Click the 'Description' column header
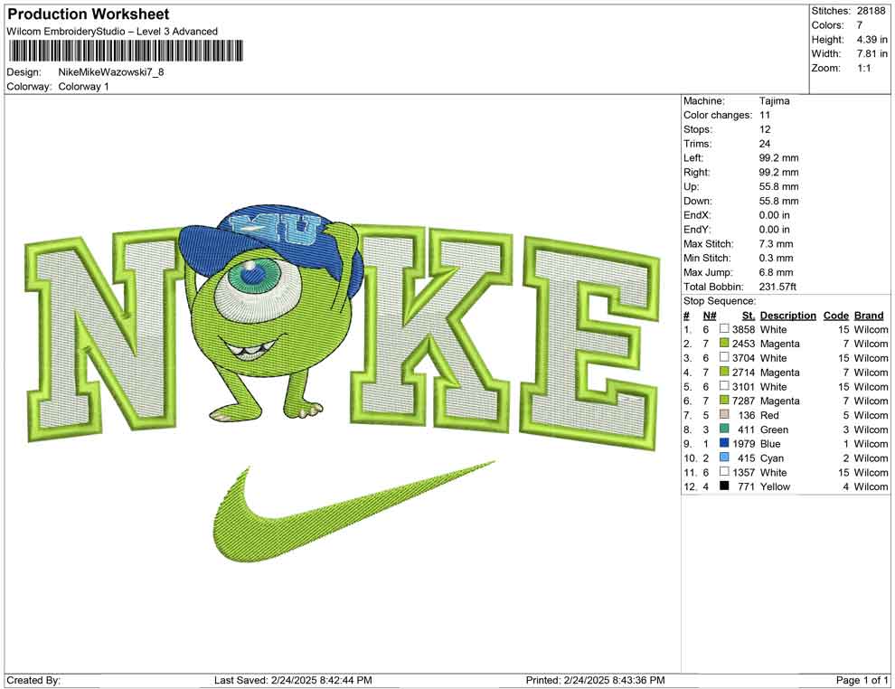 (787, 315)
